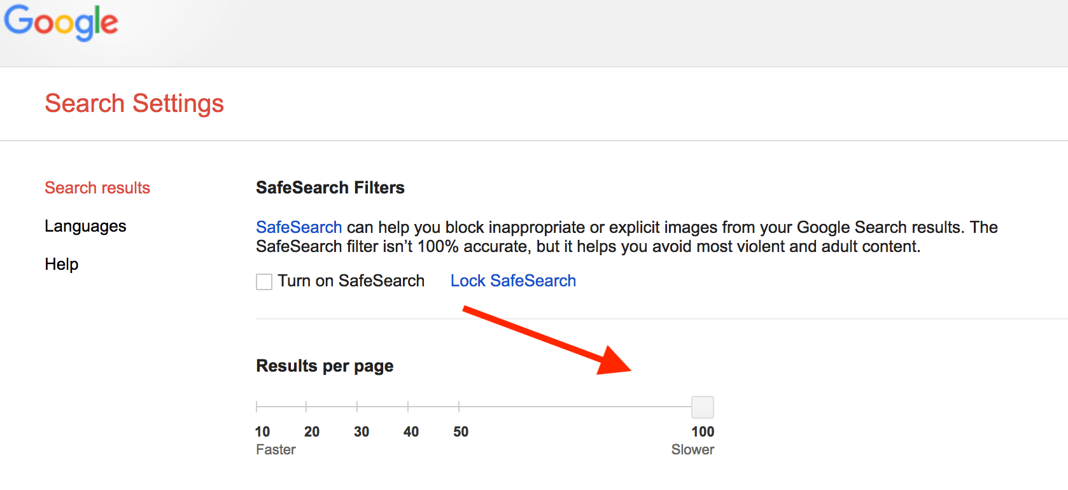The image size is (1068, 490).
Task: Click the Search Settings page title
Action: tap(134, 103)
